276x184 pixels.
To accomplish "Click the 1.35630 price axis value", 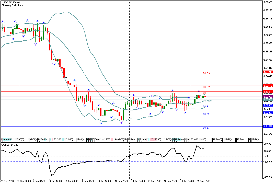I will (268, 43).
